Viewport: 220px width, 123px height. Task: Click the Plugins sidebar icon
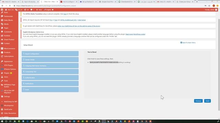click(x=2, y=73)
